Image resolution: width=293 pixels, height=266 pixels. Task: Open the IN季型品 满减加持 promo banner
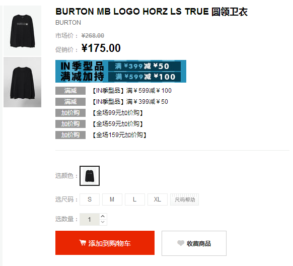[x=121, y=71]
